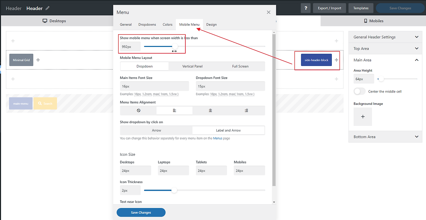The image size is (426, 220).
Task: Toggle Center the middle cell switch
Action: tap(359, 91)
